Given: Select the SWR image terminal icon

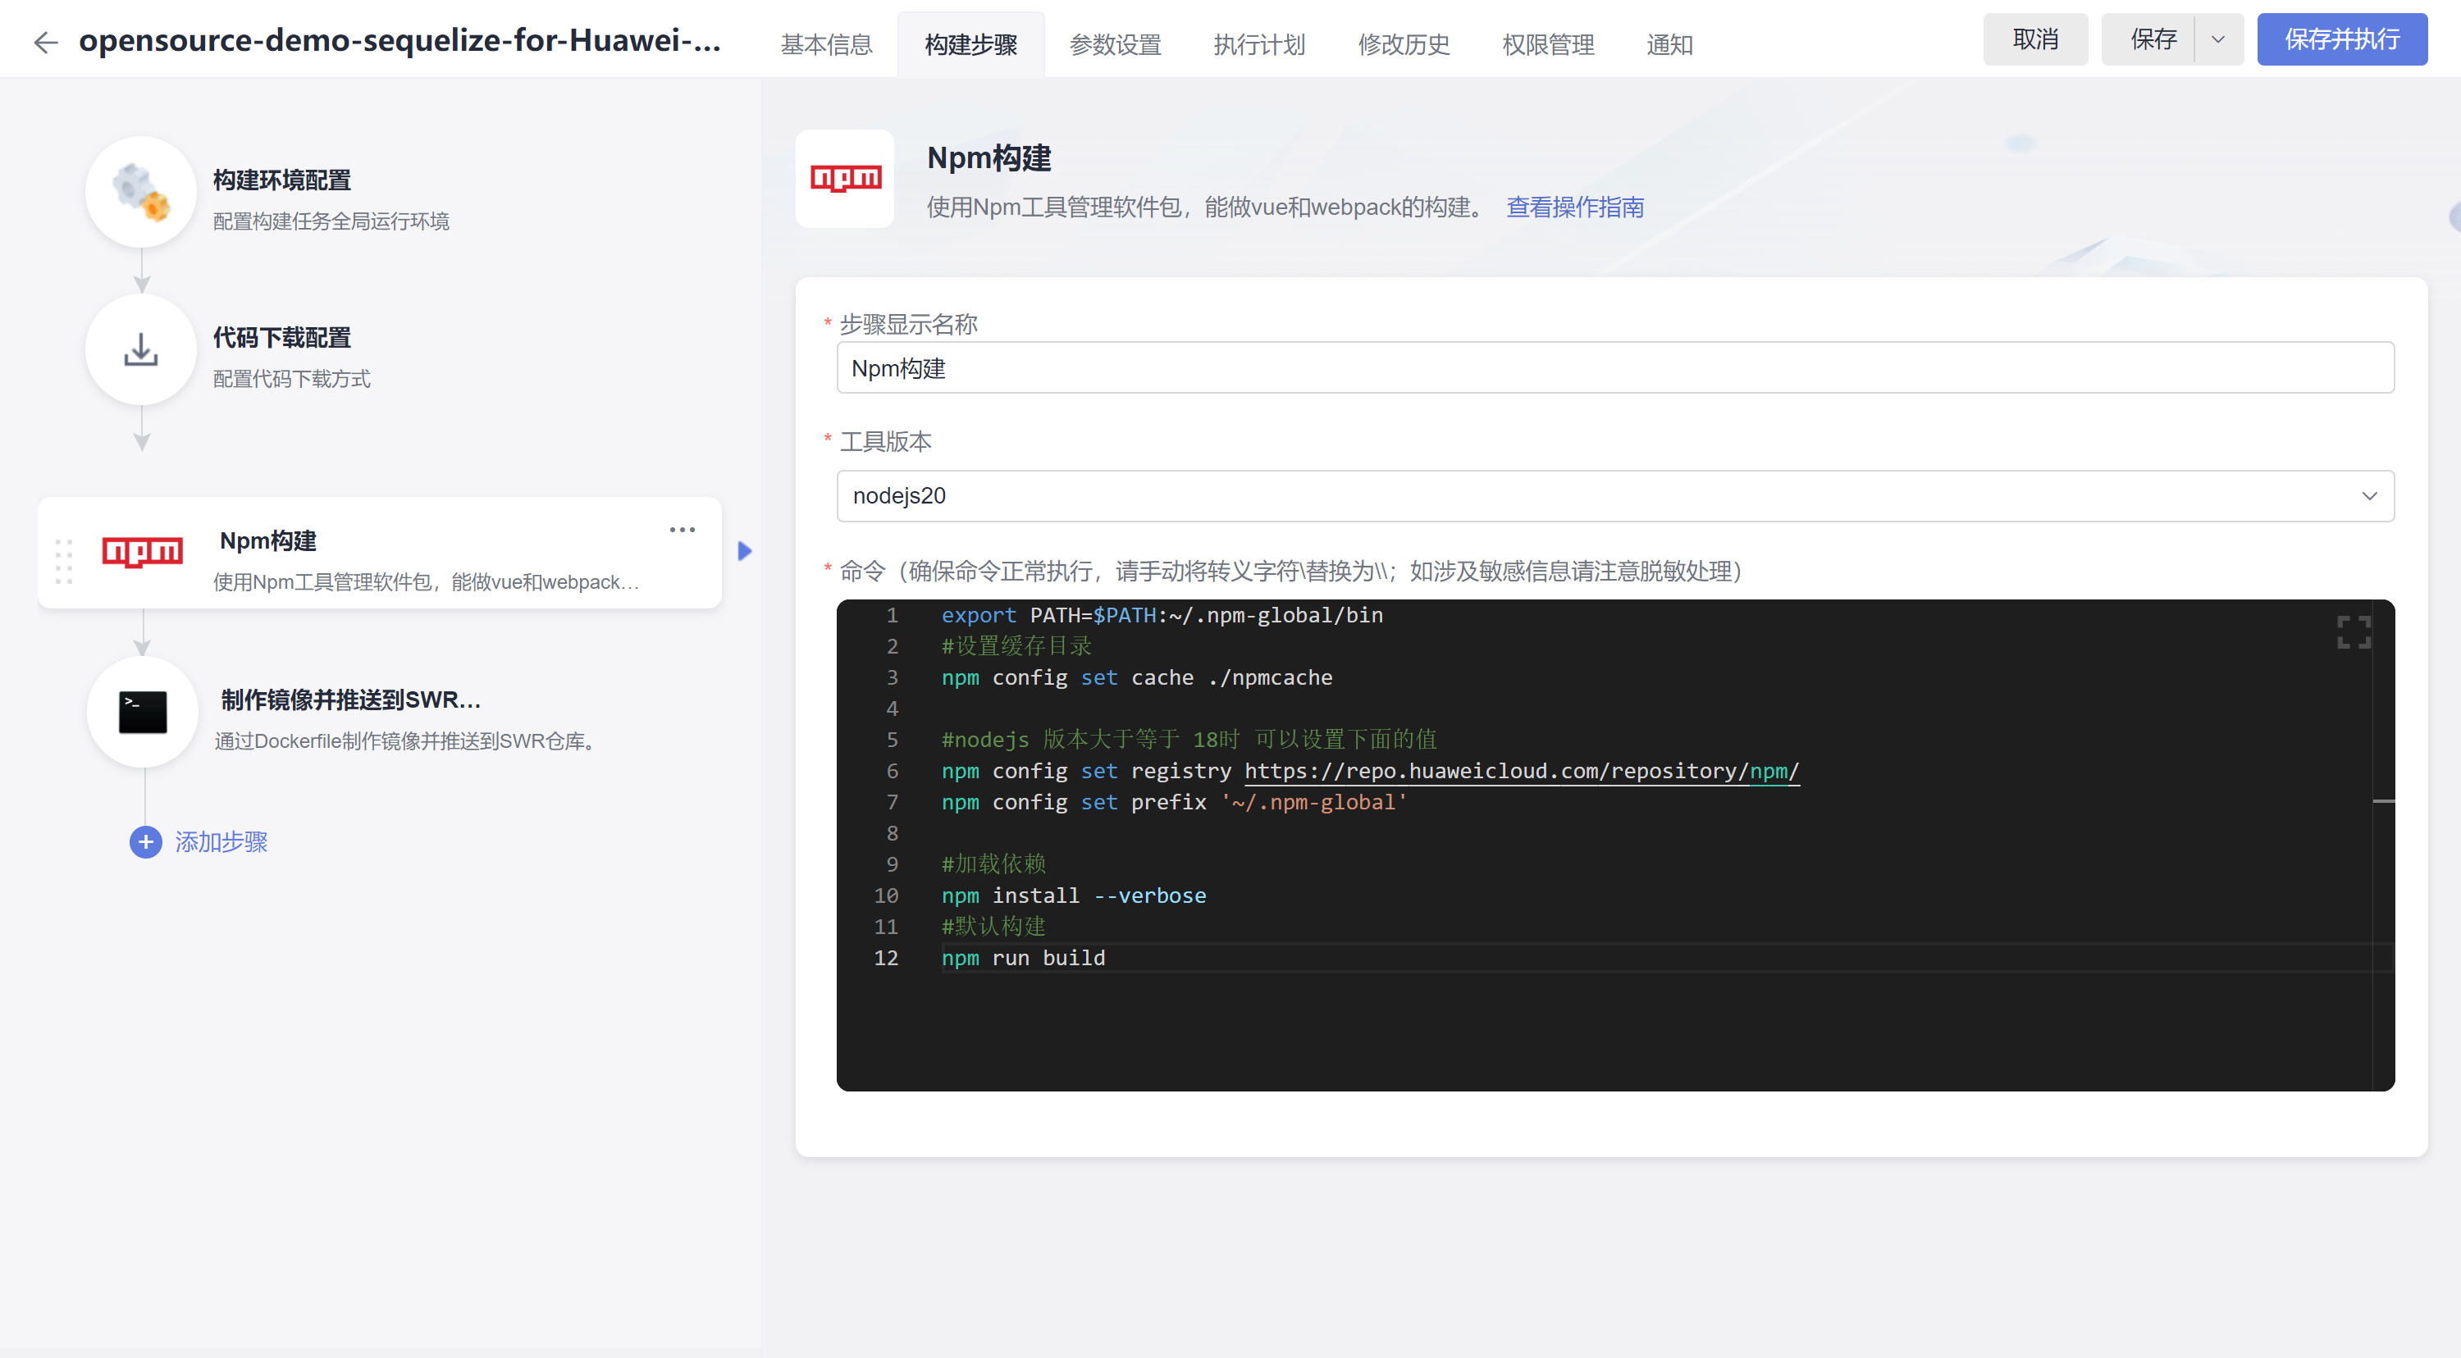Looking at the screenshot, I should point(144,713).
